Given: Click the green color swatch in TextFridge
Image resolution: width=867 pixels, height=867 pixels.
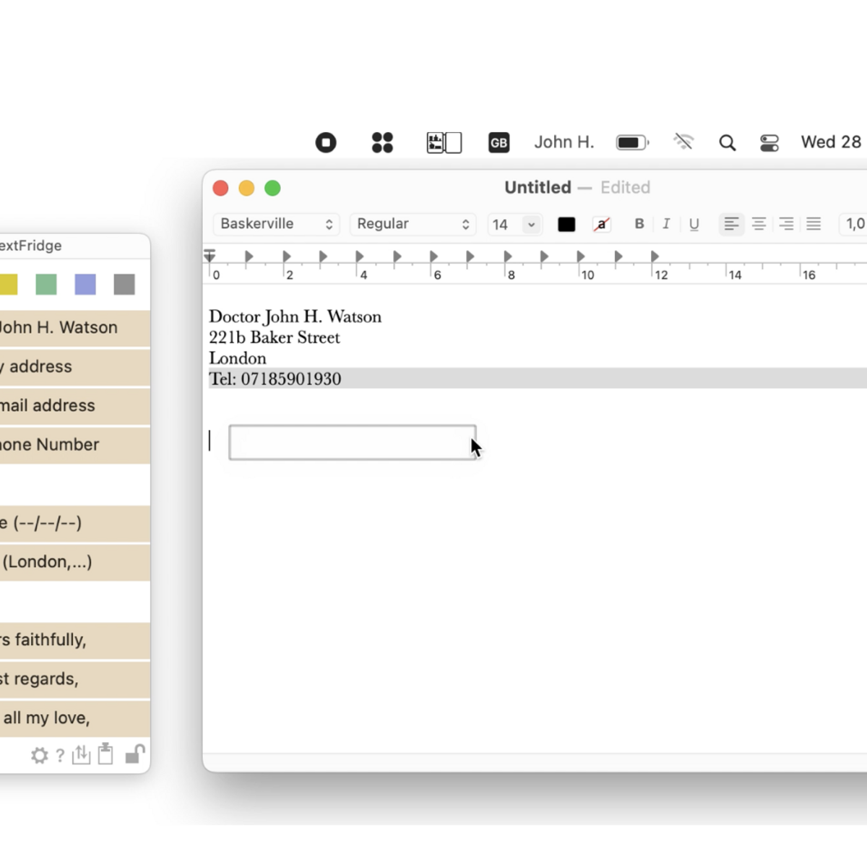Looking at the screenshot, I should [x=46, y=284].
